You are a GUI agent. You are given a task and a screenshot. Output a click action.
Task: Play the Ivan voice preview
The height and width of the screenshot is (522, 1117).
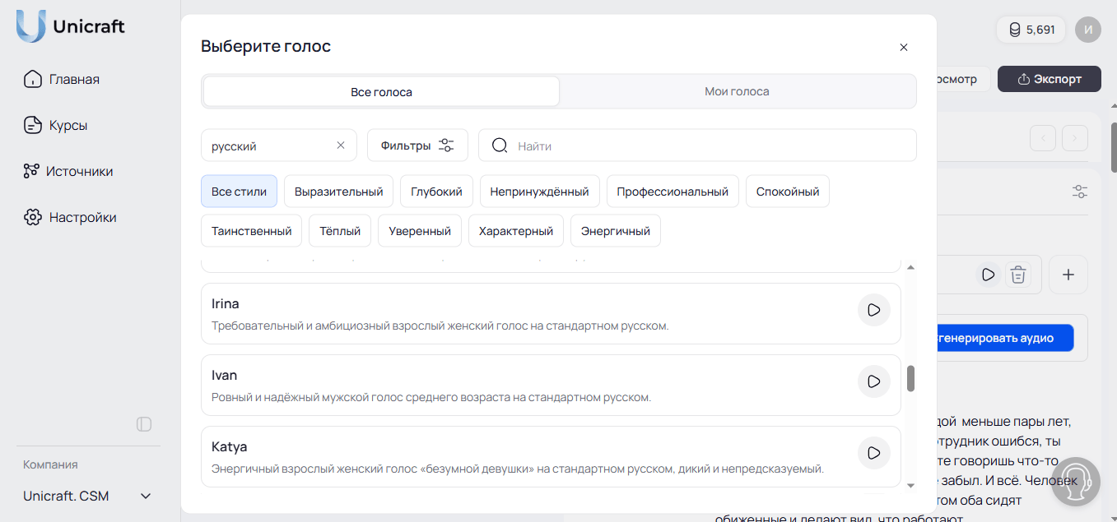coord(874,381)
